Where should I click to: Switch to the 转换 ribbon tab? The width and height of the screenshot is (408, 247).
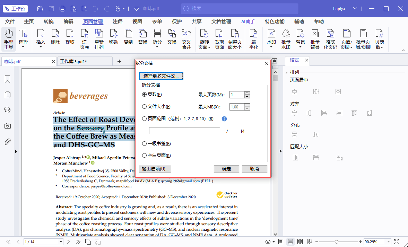tap(49, 21)
